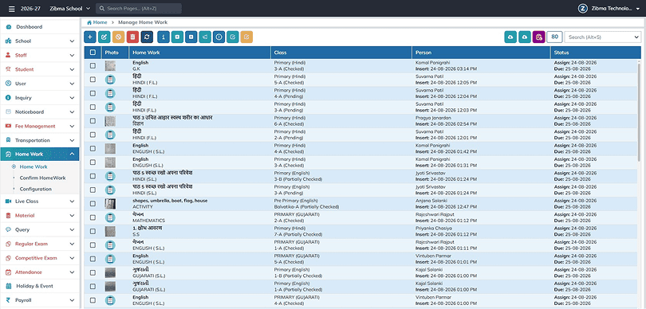Screen dimensions: 646x309
Task: Expand the Fee Management sidebar chevron
Action: point(72,127)
